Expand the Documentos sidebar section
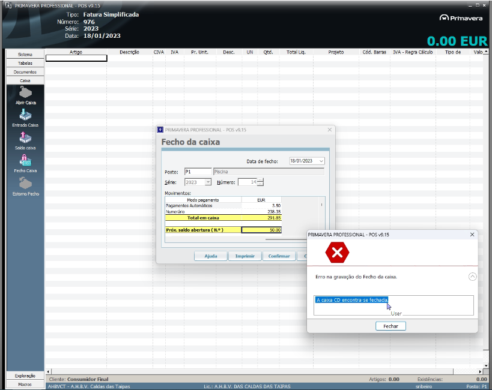Image resolution: width=492 pixels, height=390 pixels. coord(25,72)
